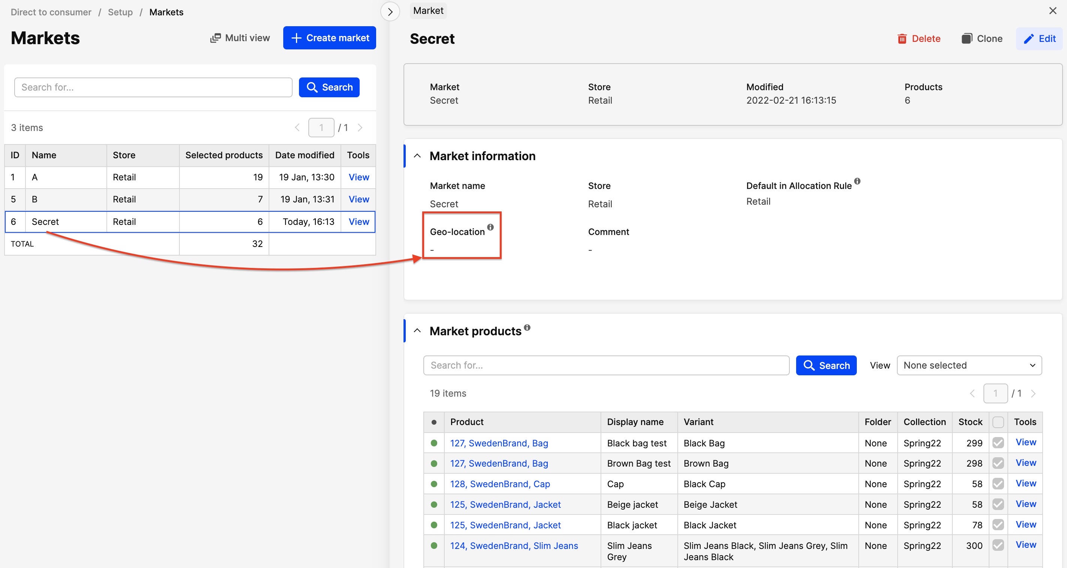
Task: Uncheck the Black bag test product checkbox
Action: (998, 443)
